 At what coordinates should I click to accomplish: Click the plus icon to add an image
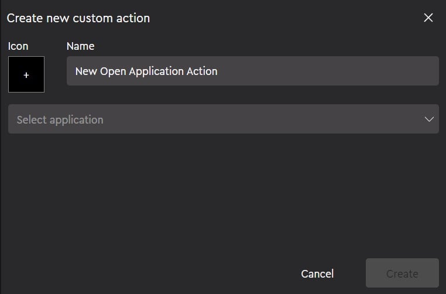click(x=26, y=75)
